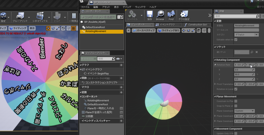Toggle visibility of Planeを一時的に入れる variable
Screen dimensions: 264x135
(x=121, y=108)
